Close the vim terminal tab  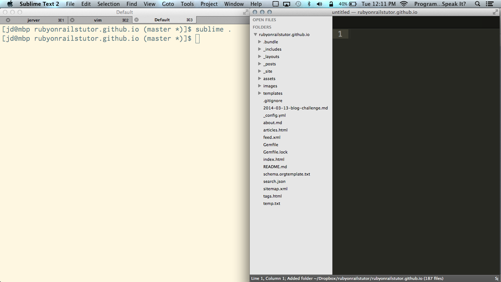coord(72,20)
